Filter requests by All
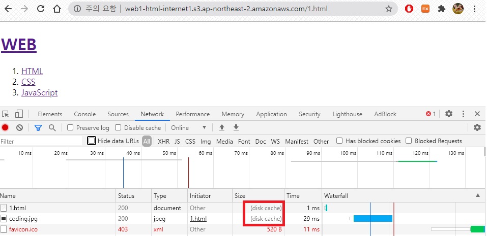The width and height of the screenshot is (487, 236). [147, 142]
